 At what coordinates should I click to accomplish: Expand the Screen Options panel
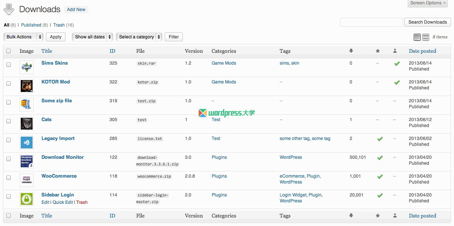point(427,3)
